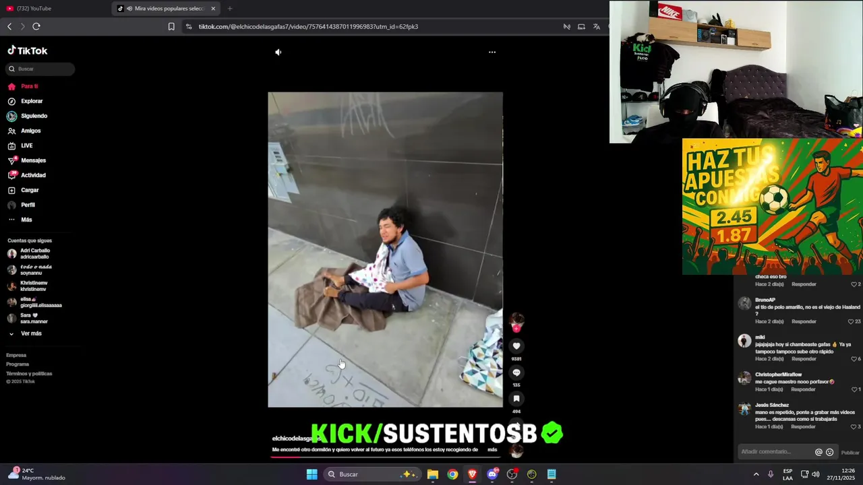Reply to miki's comment
Screen dimensions: 863x485
(x=804, y=359)
